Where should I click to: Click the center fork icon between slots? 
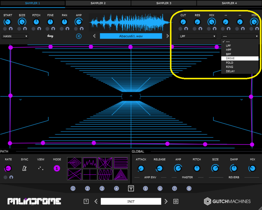click(131, 188)
